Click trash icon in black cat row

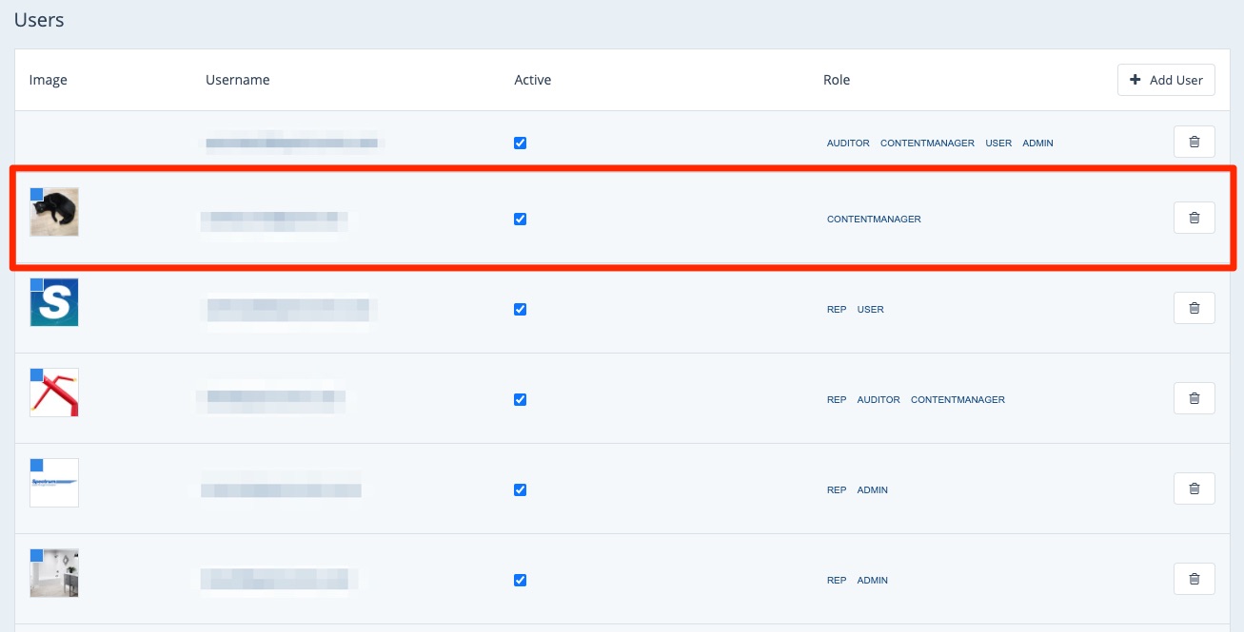tap(1194, 219)
